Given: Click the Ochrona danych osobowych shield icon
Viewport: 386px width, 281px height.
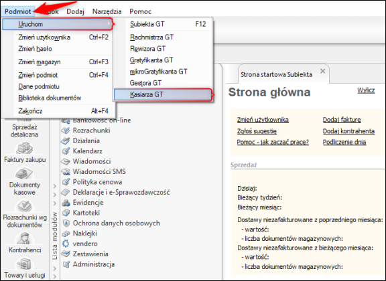Looking at the screenshot, I should coord(66,223).
